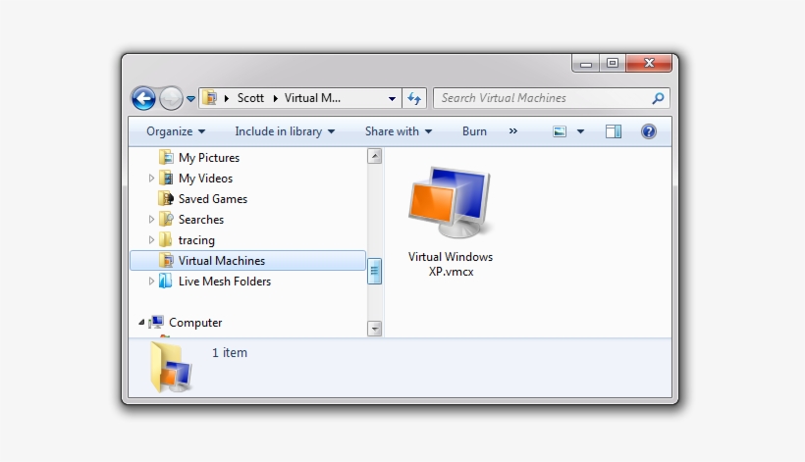Click the Virtual Machines tree folder icon
805x462 pixels.
[x=166, y=260]
